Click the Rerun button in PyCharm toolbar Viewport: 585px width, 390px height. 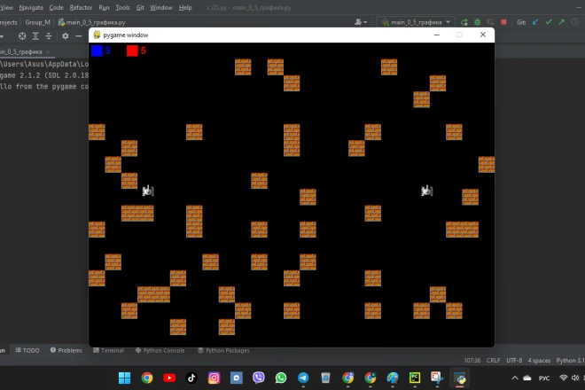click(464, 22)
